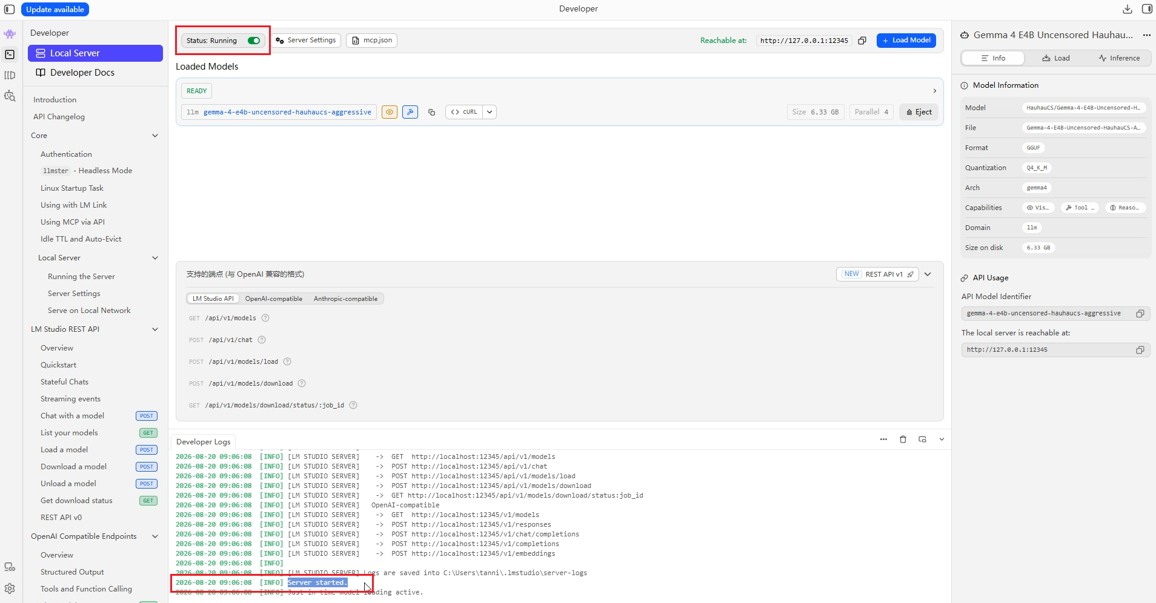Copy the reachable server address in toolbar

pyautogui.click(x=862, y=41)
